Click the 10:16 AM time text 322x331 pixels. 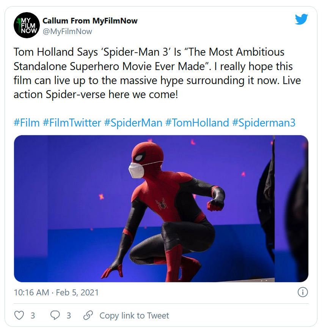pyautogui.click(x=31, y=292)
